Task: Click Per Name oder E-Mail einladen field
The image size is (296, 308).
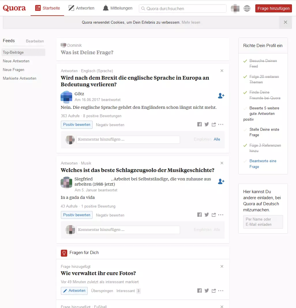Action: (x=263, y=222)
